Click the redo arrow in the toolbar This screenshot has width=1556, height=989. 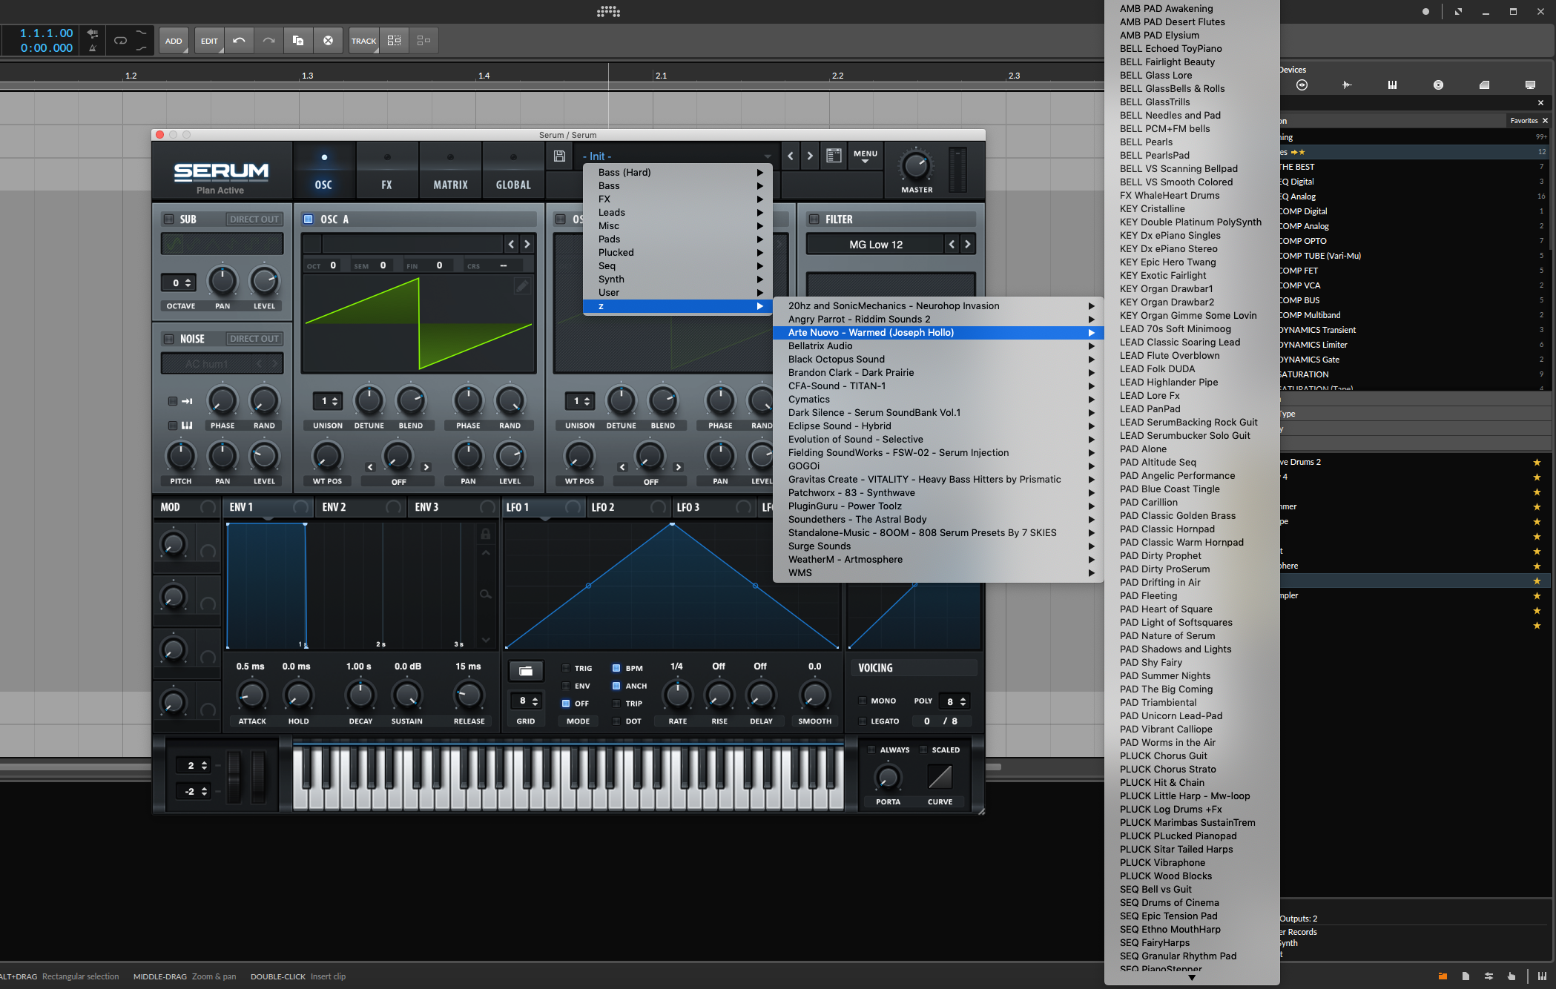coord(268,41)
